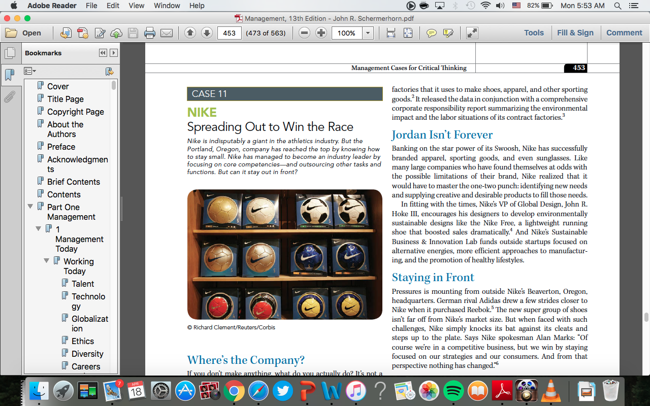Screen dimensions: 650x406
Task: Switch to Read Mode view icon
Action: 472,33
